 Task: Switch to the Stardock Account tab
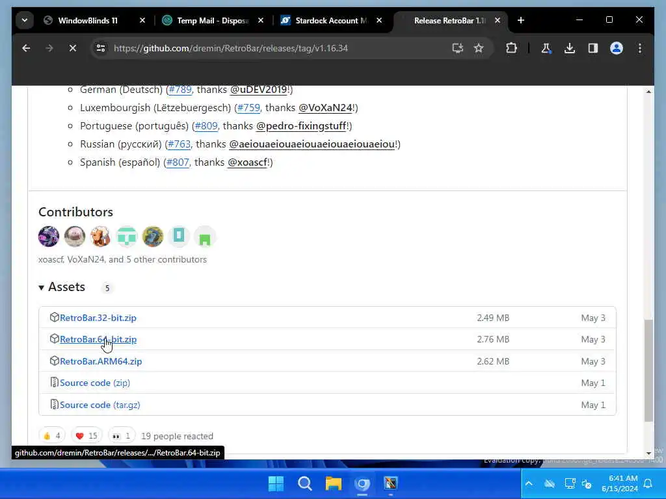point(331,20)
